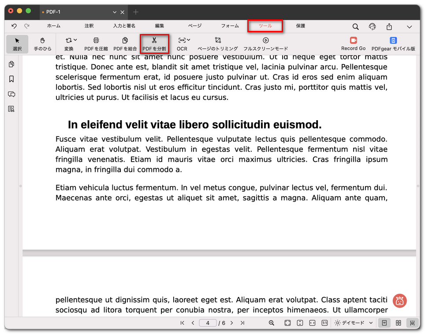Toggle continuous scrolling view mode
Screen dimensions: 425x334
(412, 323)
